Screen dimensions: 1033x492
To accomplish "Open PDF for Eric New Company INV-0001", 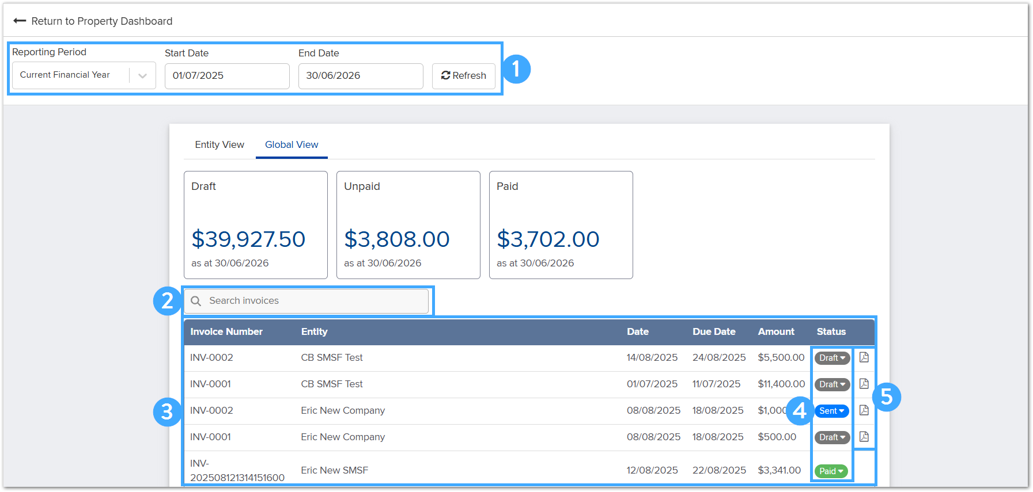I will [864, 437].
